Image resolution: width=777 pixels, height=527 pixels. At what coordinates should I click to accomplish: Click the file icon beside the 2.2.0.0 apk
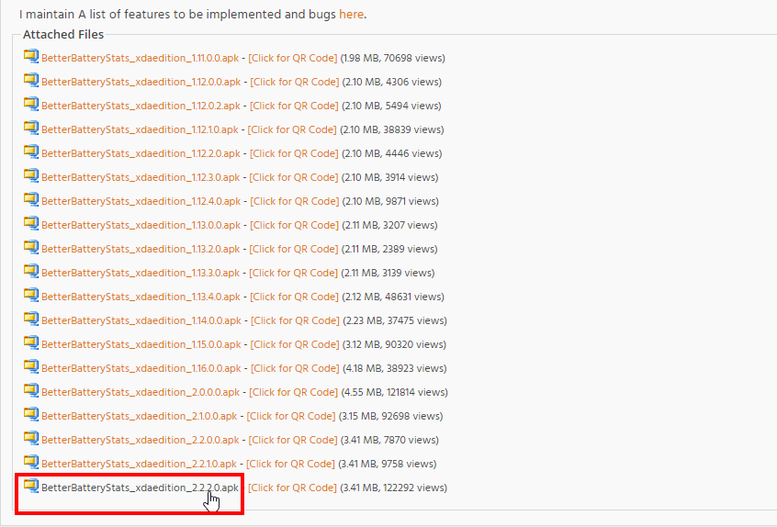(x=31, y=438)
